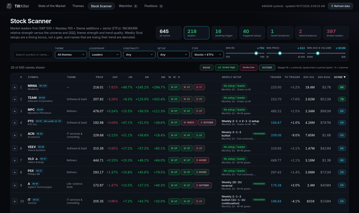Select the 645 all names filter card
Image resolution: width=359 pixels, height=213 pixels.
[169, 33]
